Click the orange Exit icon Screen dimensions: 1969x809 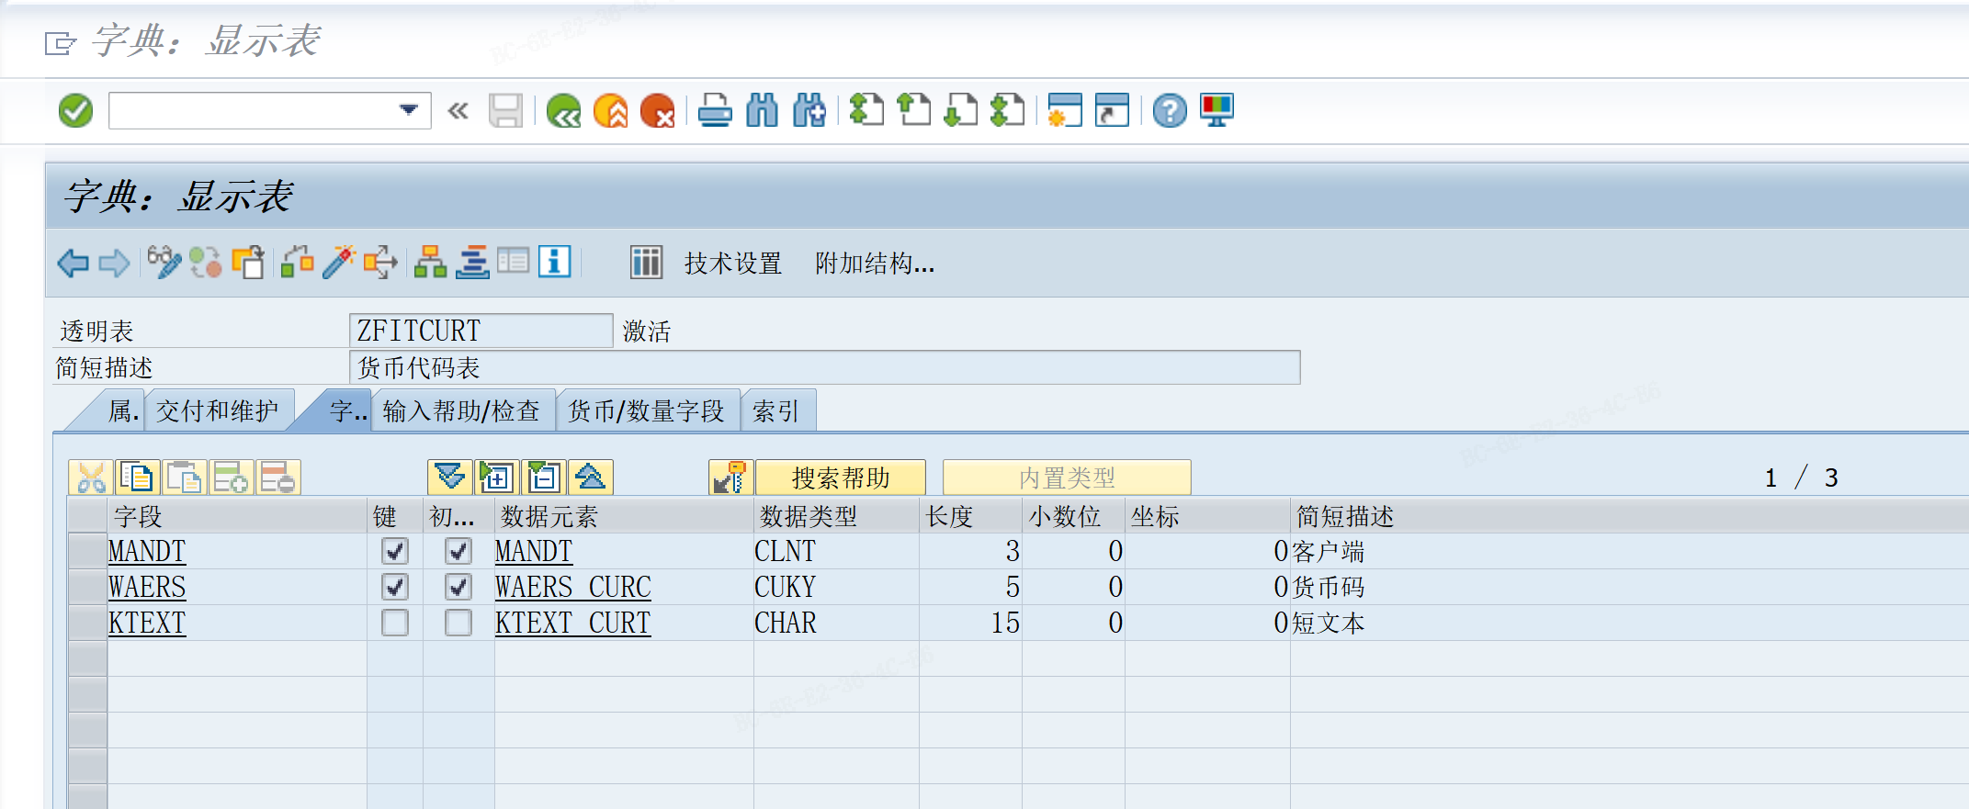coord(611,111)
